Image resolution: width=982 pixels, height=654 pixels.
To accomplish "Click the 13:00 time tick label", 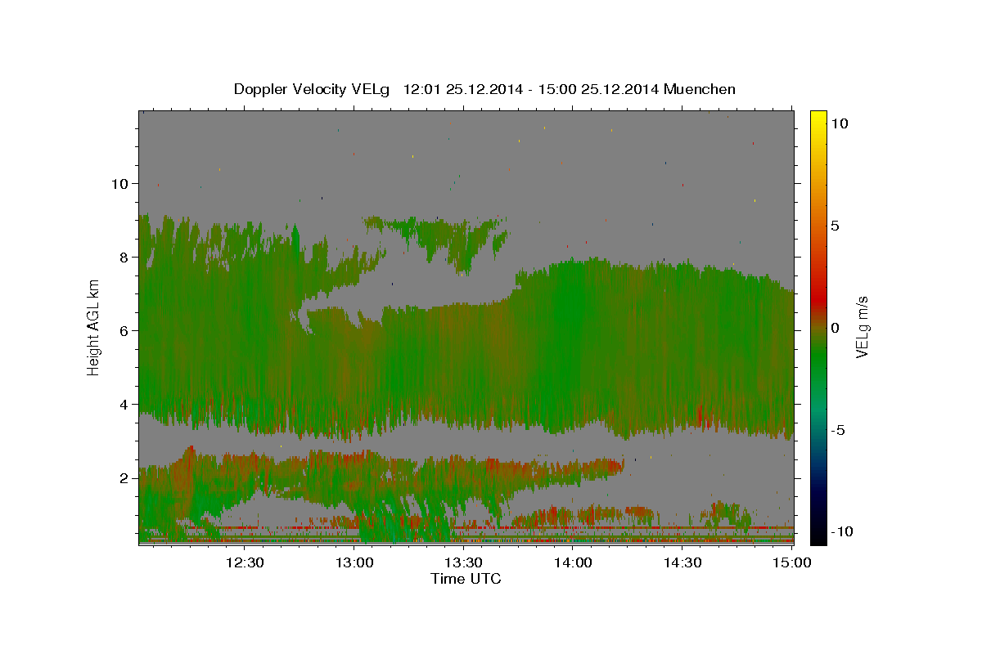I will [354, 562].
